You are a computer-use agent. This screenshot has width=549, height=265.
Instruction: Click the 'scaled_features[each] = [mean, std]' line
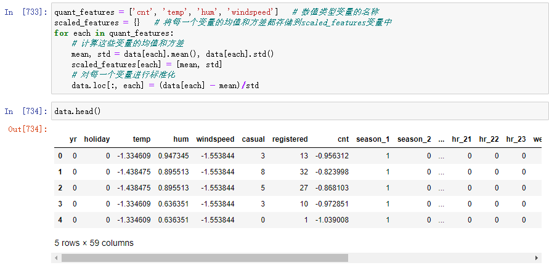point(147,65)
